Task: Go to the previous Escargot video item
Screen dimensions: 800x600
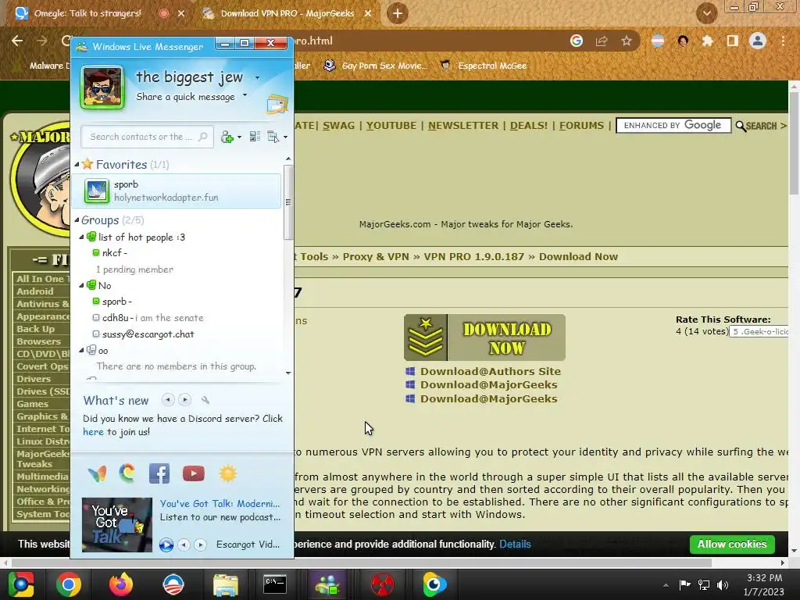Action: pos(184,545)
